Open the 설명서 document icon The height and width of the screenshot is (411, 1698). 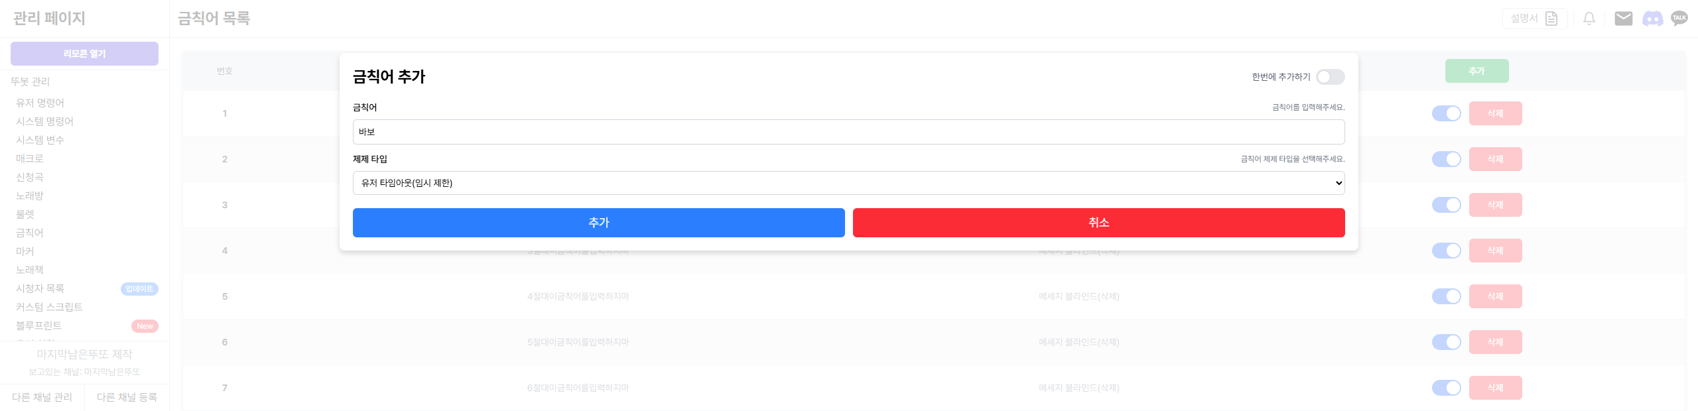(1551, 19)
